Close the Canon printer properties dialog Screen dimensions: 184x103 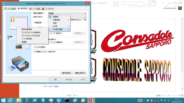[x=87, y=3]
